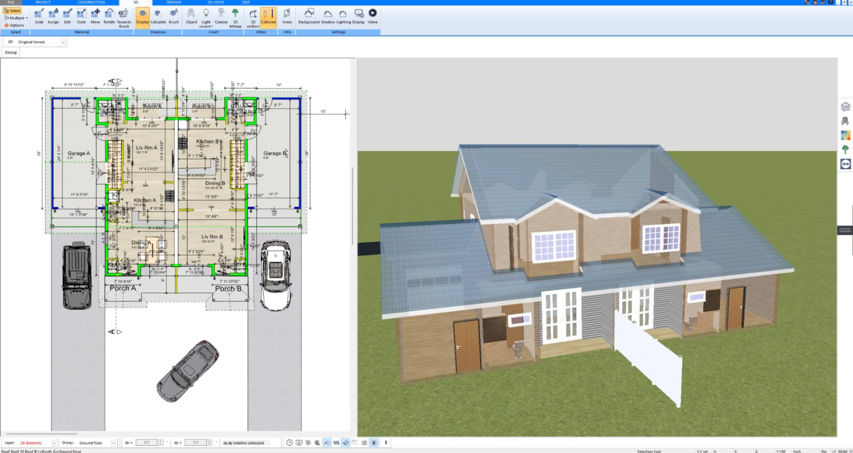Choose the Scale material tool
Viewport: 853px width, 453px height.
[81, 16]
